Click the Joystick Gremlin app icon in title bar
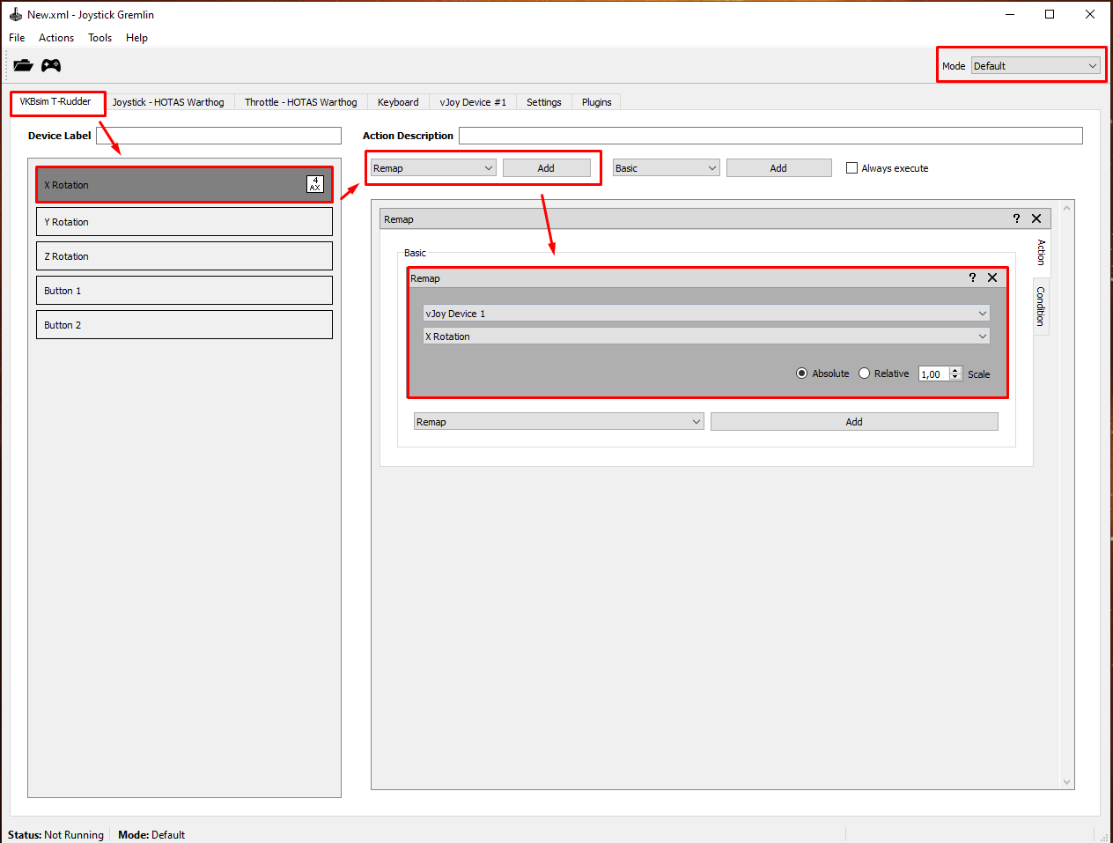Viewport: 1113px width, 843px height. pyautogui.click(x=15, y=14)
